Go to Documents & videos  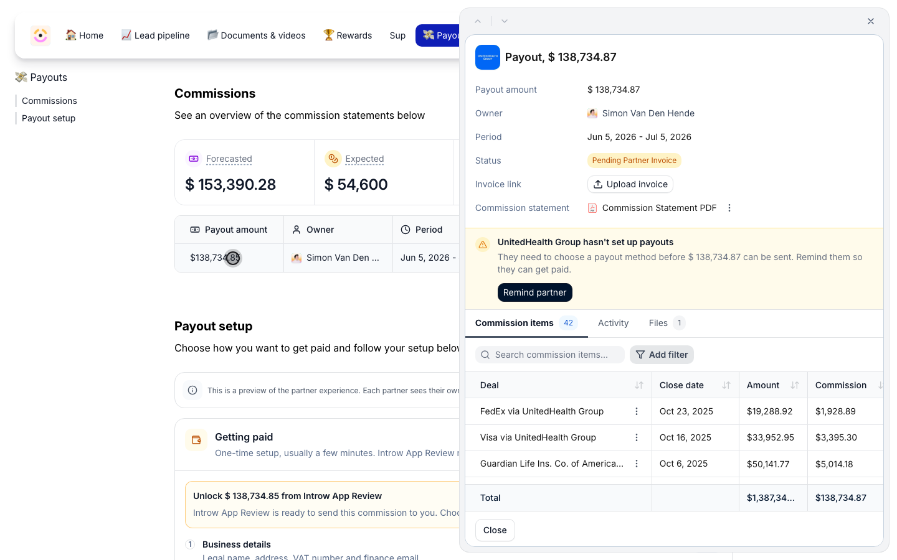click(x=257, y=35)
